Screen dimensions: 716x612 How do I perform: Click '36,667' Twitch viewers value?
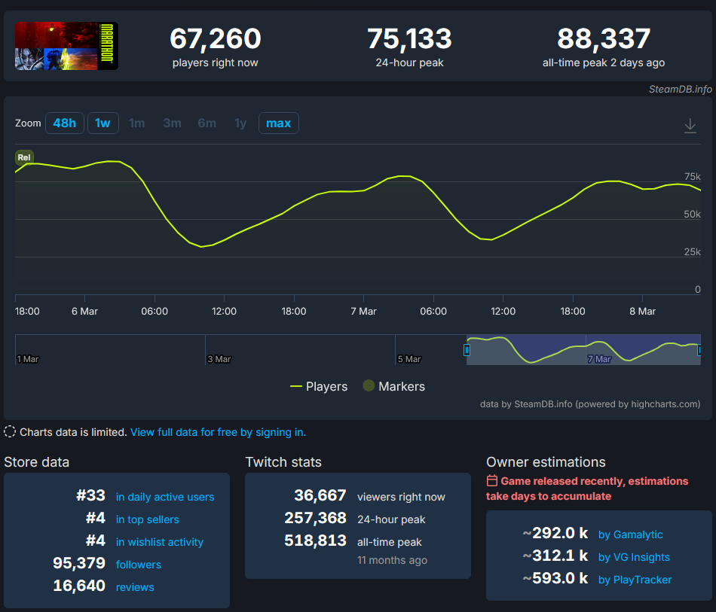[x=320, y=495]
